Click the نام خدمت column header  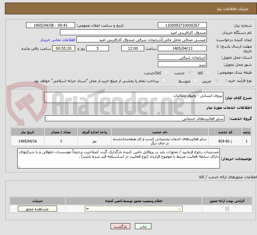coord(159,132)
